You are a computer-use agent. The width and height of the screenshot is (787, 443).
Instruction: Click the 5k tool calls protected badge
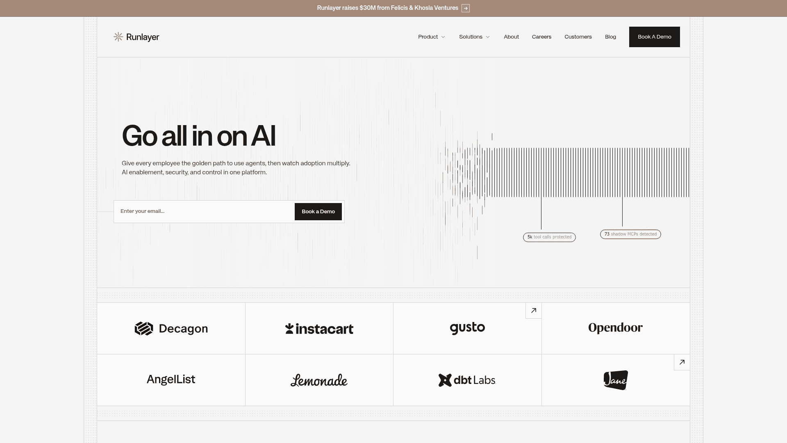[x=549, y=237]
